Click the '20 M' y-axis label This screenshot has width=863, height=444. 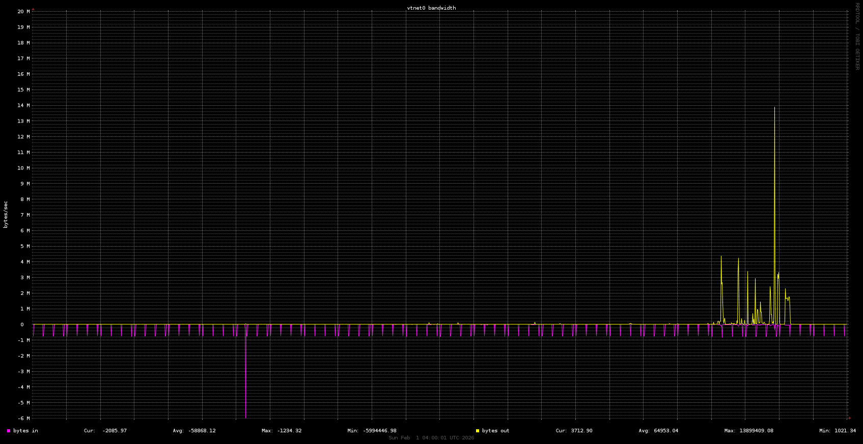click(x=23, y=12)
